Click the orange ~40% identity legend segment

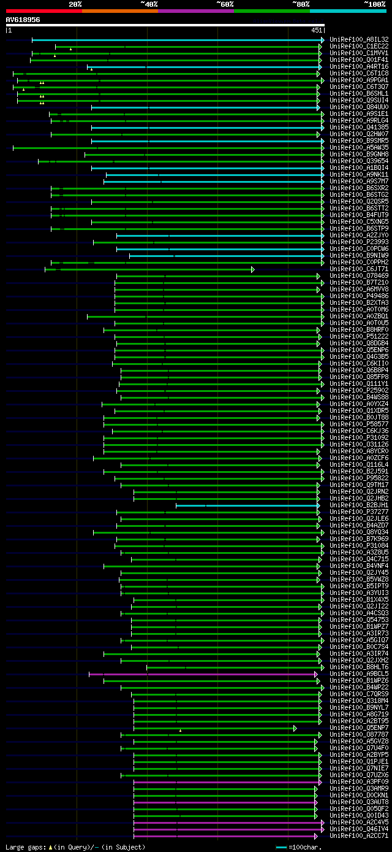[119, 11]
